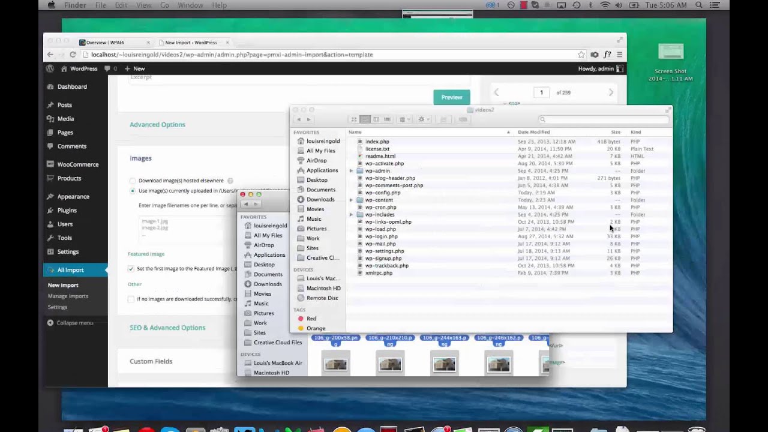
Task: Open the Window menu in the menu bar
Action: click(190, 5)
